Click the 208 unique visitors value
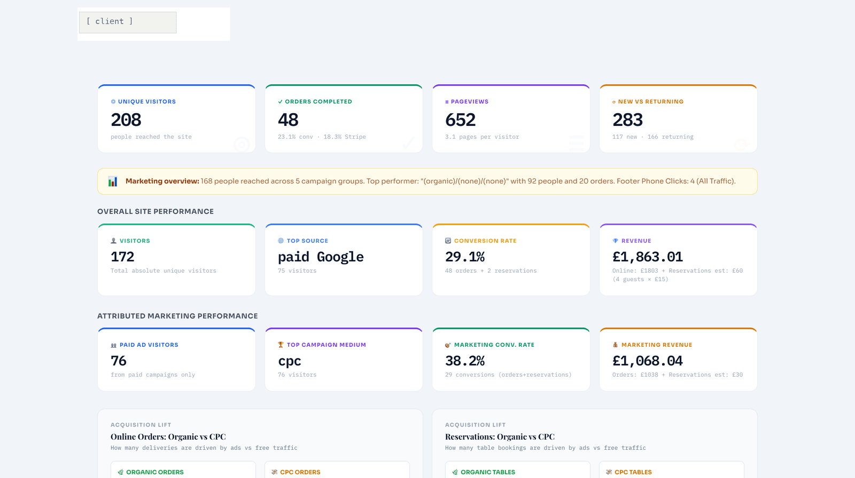Image resolution: width=855 pixels, height=478 pixels. (x=126, y=120)
